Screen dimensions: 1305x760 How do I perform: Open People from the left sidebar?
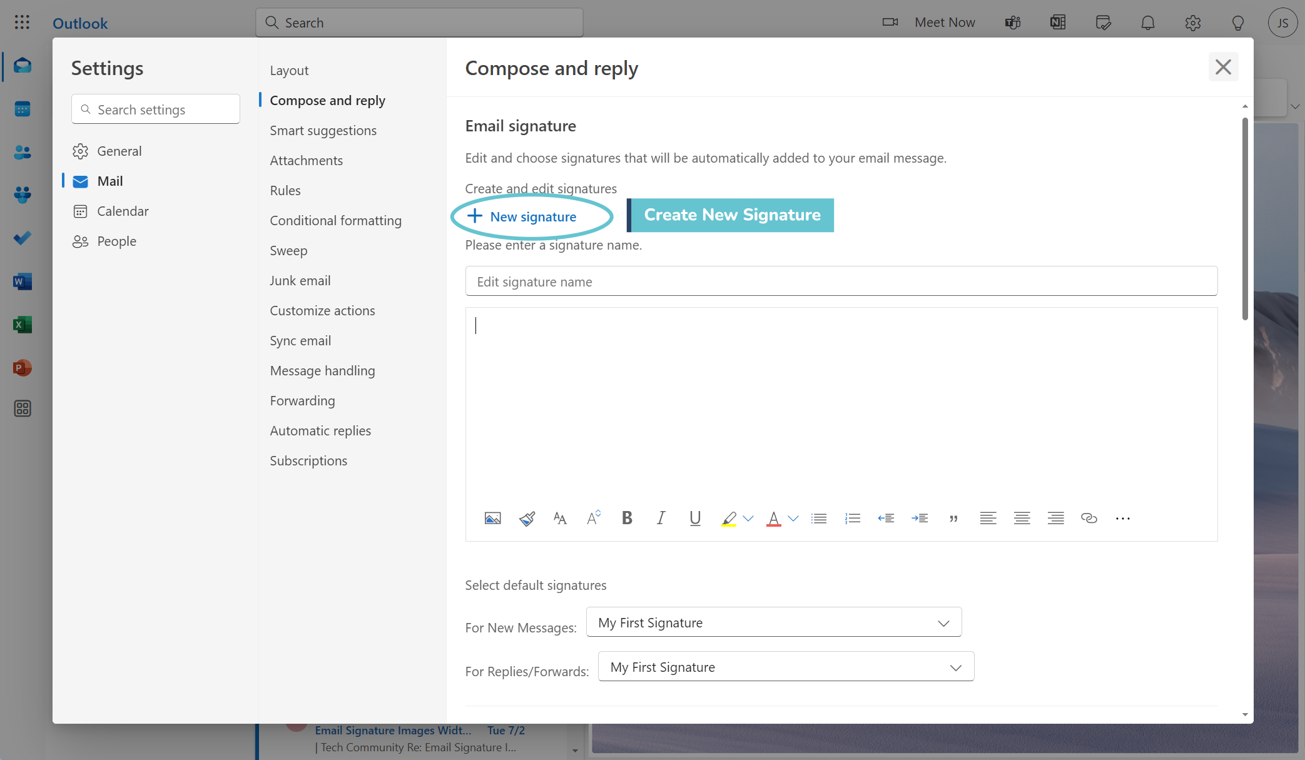(23, 152)
